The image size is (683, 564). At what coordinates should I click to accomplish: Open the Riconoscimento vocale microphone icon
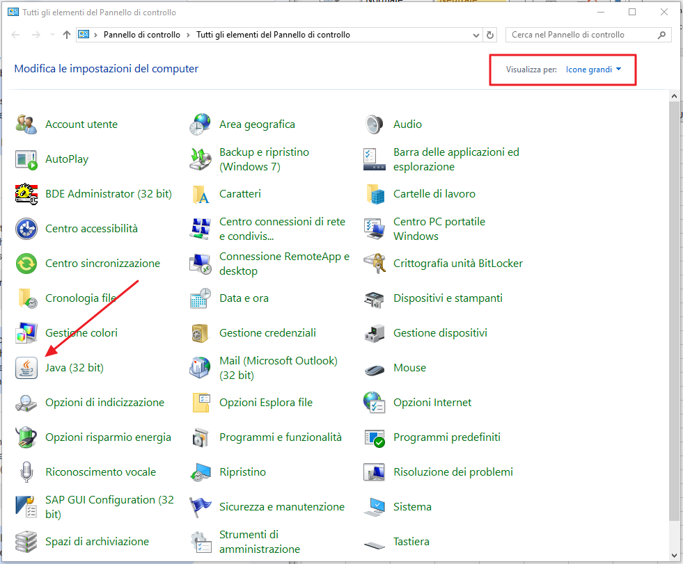(26, 472)
